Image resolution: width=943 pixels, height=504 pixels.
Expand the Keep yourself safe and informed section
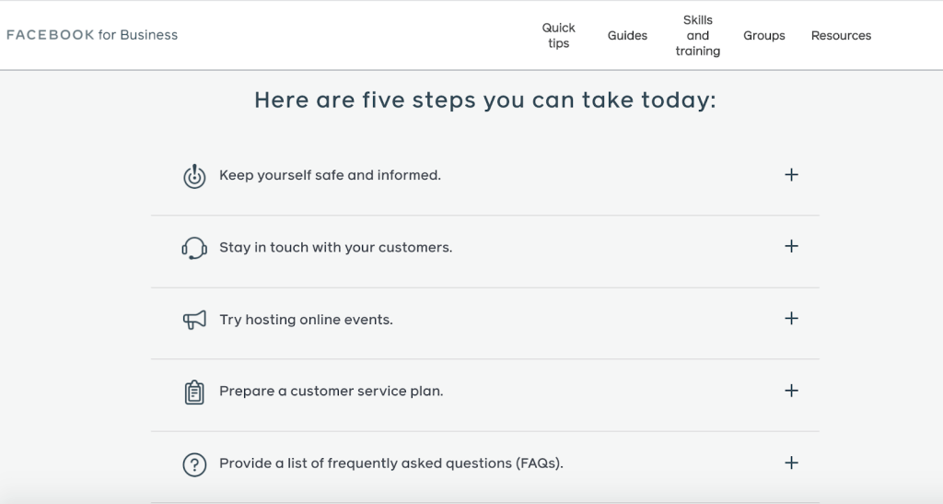[791, 175]
